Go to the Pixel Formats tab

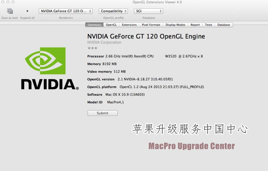coord(151,25)
